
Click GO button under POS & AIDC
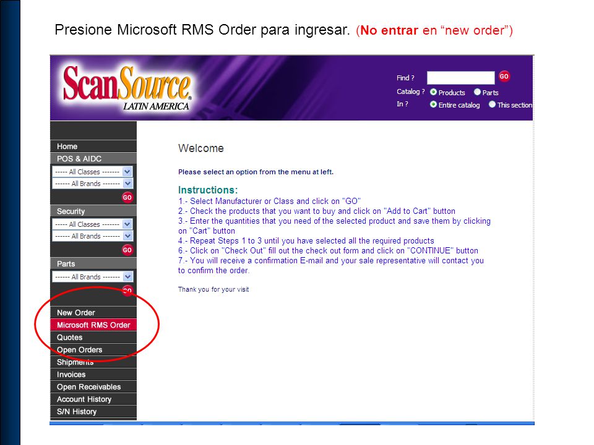click(127, 197)
